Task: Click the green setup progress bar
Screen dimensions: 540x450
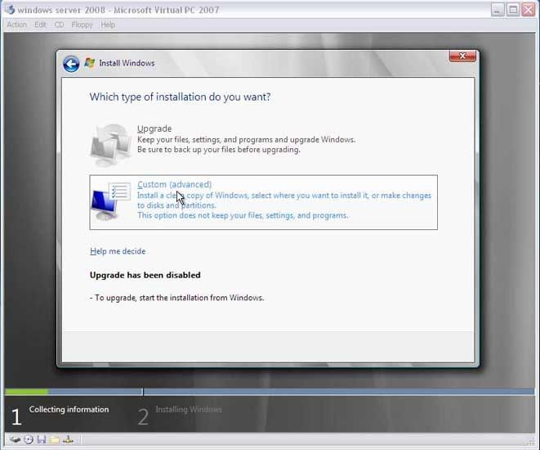Action: click(27, 392)
